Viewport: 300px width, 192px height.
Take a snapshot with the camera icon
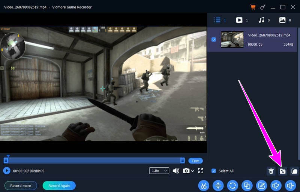186,171
